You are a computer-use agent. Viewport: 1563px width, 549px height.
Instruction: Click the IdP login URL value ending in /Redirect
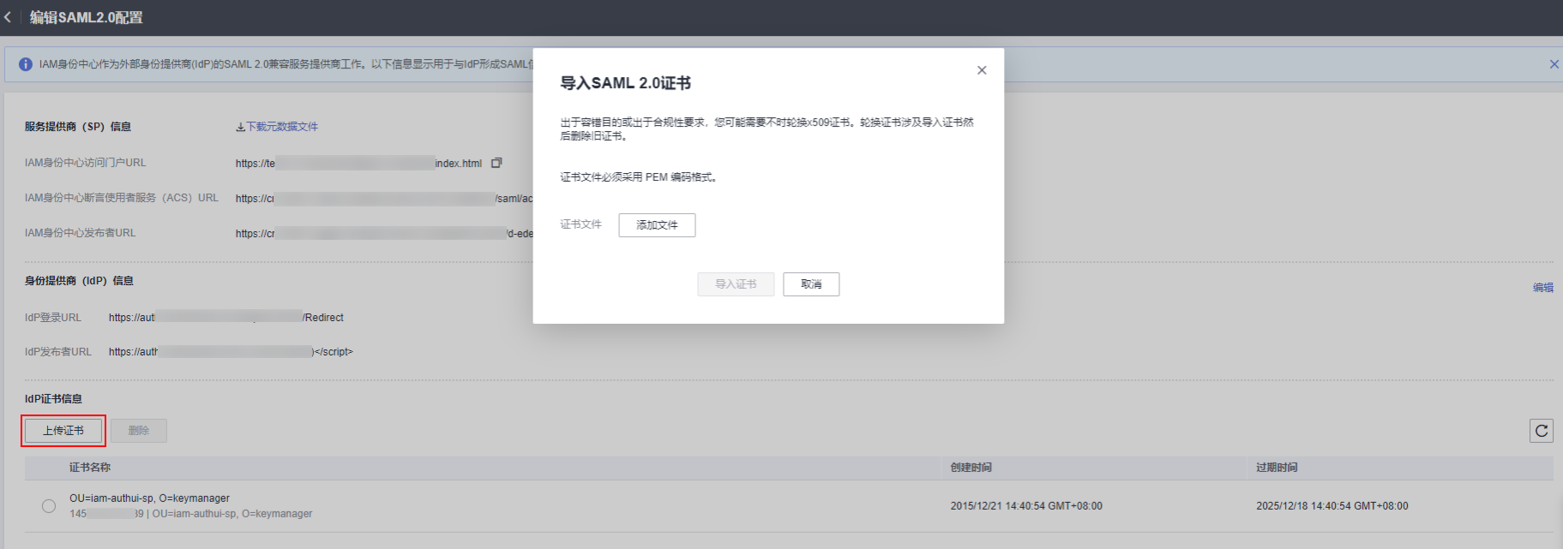click(226, 318)
